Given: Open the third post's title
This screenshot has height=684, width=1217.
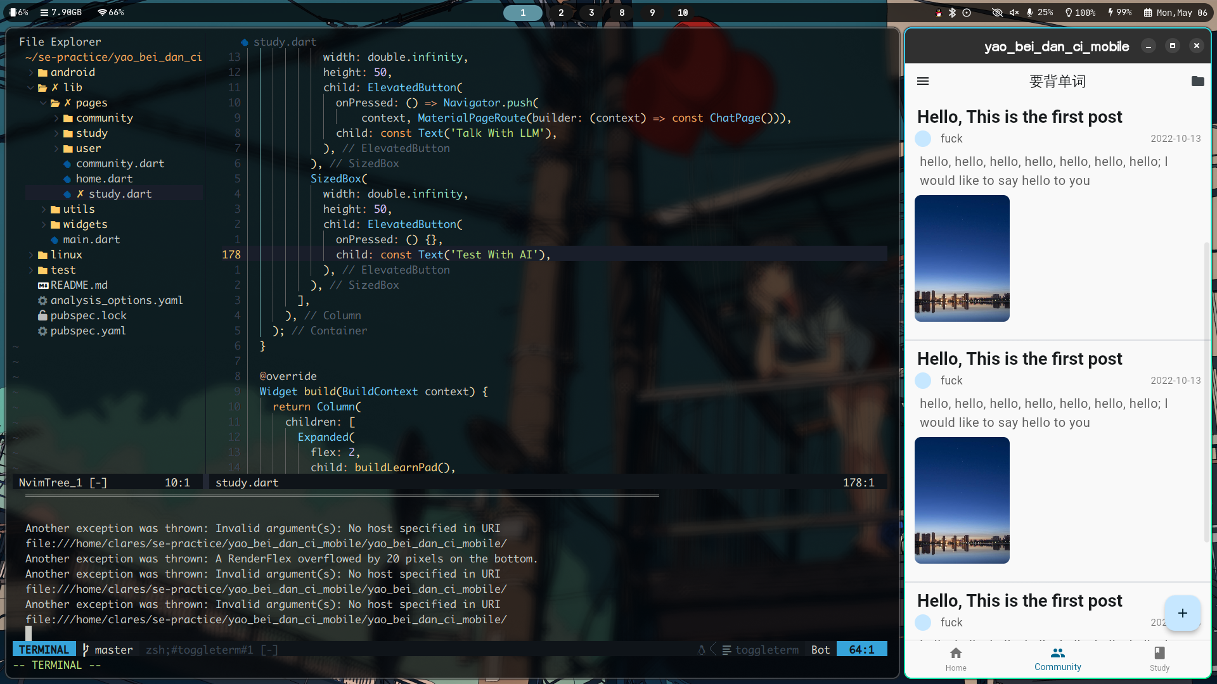Looking at the screenshot, I should (x=1019, y=600).
